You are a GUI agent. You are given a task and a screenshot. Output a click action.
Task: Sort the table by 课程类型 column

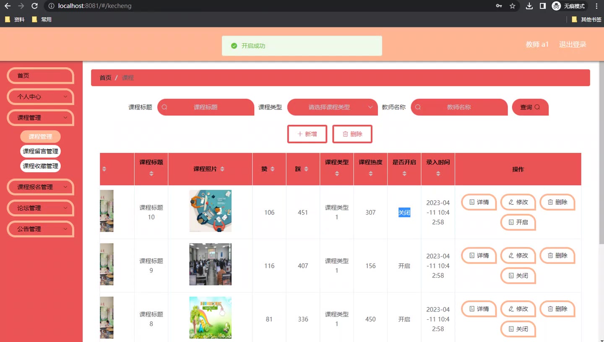[x=337, y=174]
